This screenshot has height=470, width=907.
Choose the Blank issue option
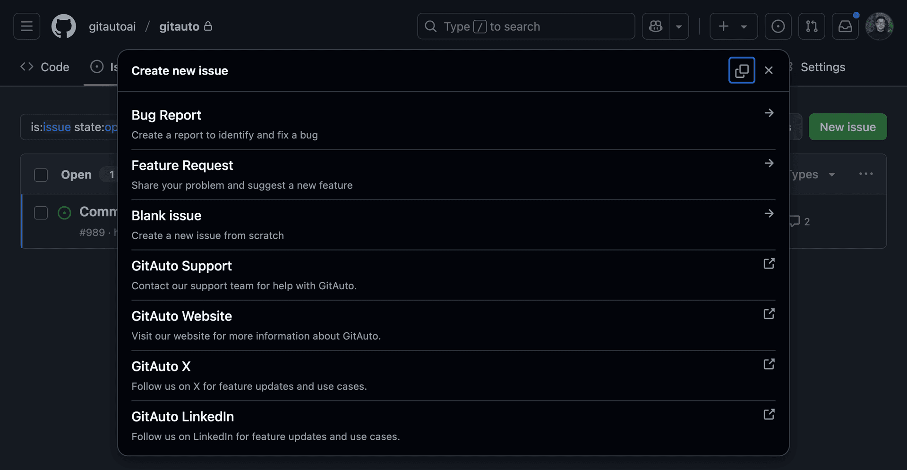click(453, 225)
